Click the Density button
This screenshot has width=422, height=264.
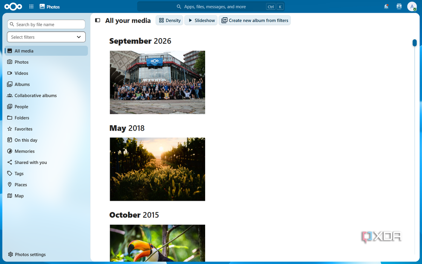tap(169, 20)
